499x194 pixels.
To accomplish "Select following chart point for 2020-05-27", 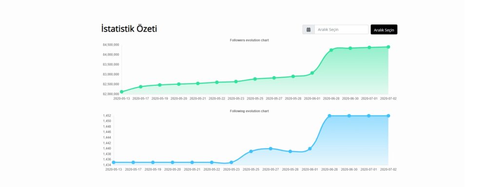I will 270,149.
